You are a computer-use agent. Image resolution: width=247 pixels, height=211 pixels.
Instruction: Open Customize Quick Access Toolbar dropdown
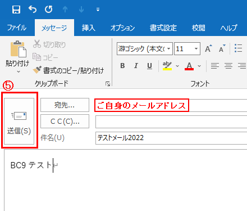[x=98, y=10]
